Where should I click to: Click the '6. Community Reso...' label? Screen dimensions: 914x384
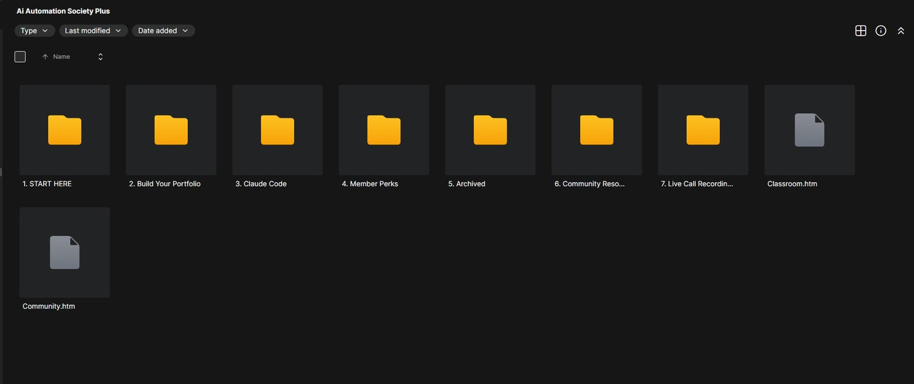[x=590, y=184]
